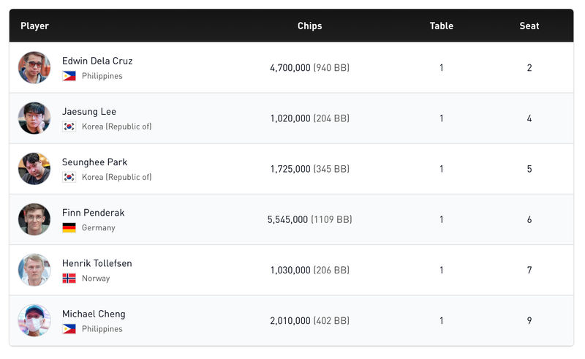Open Finn Penderak's player name link
This screenshot has height=359, width=585.
94,213
